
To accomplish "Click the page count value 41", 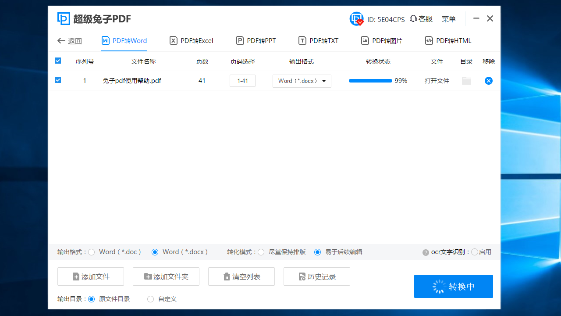I will (202, 81).
